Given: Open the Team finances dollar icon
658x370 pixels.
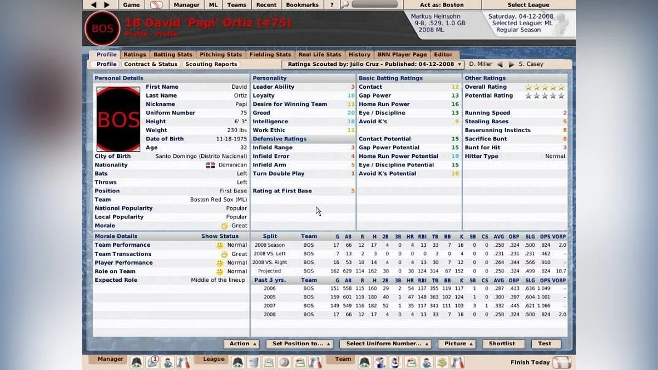Looking at the screenshot, I should (x=442, y=362).
